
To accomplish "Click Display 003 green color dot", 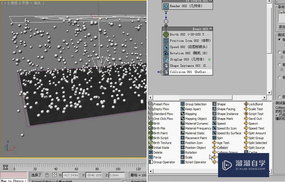I will (x=209, y=60).
